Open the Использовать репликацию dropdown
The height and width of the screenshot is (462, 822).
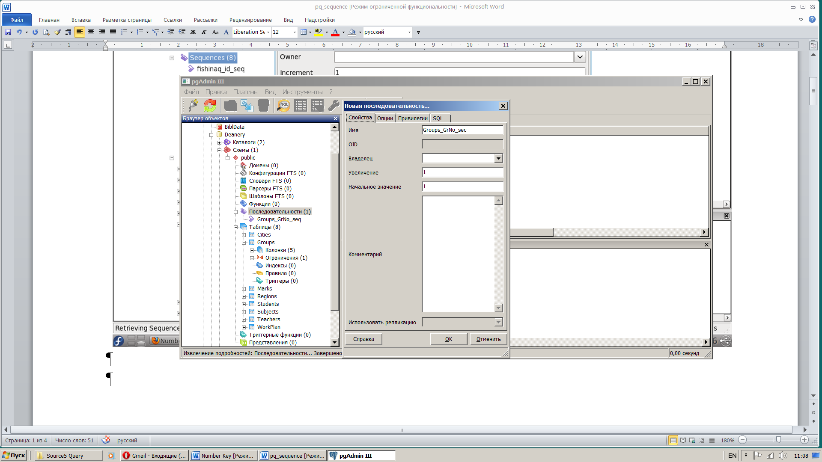point(498,322)
